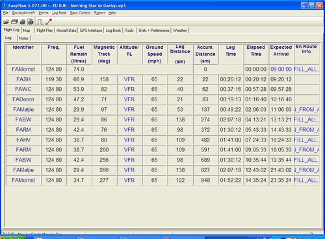The width and height of the screenshot is (325, 239).
Task: Click the En Route Info column header
Action: (306, 54)
